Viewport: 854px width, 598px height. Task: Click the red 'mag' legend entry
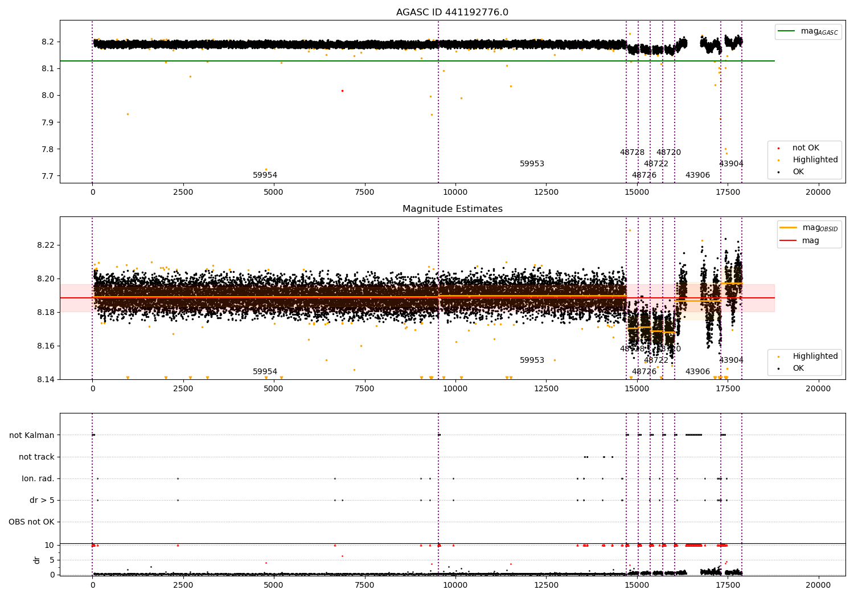pyautogui.click(x=800, y=241)
